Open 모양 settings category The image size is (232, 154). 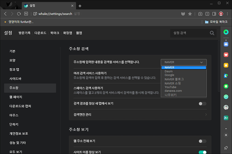click(x=30, y=60)
